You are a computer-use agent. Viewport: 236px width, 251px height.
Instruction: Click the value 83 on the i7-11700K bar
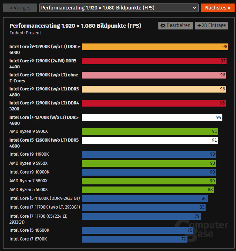pos(202,207)
